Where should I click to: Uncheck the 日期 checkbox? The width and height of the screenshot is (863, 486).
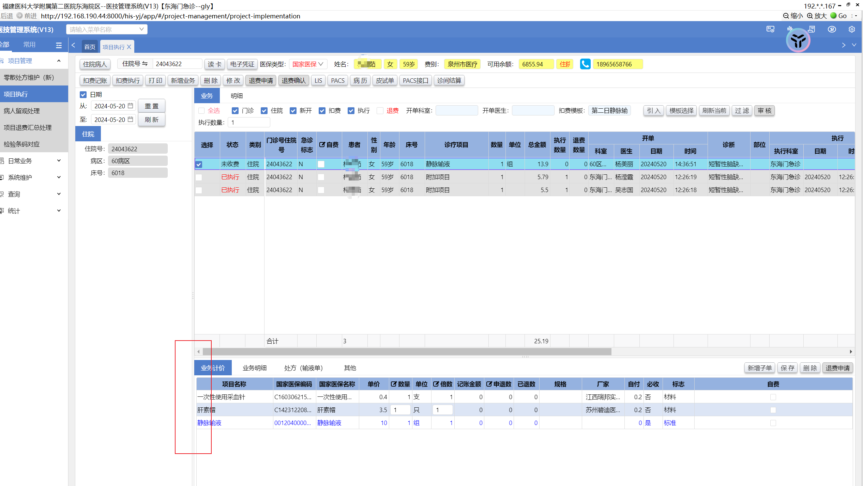pyautogui.click(x=83, y=95)
